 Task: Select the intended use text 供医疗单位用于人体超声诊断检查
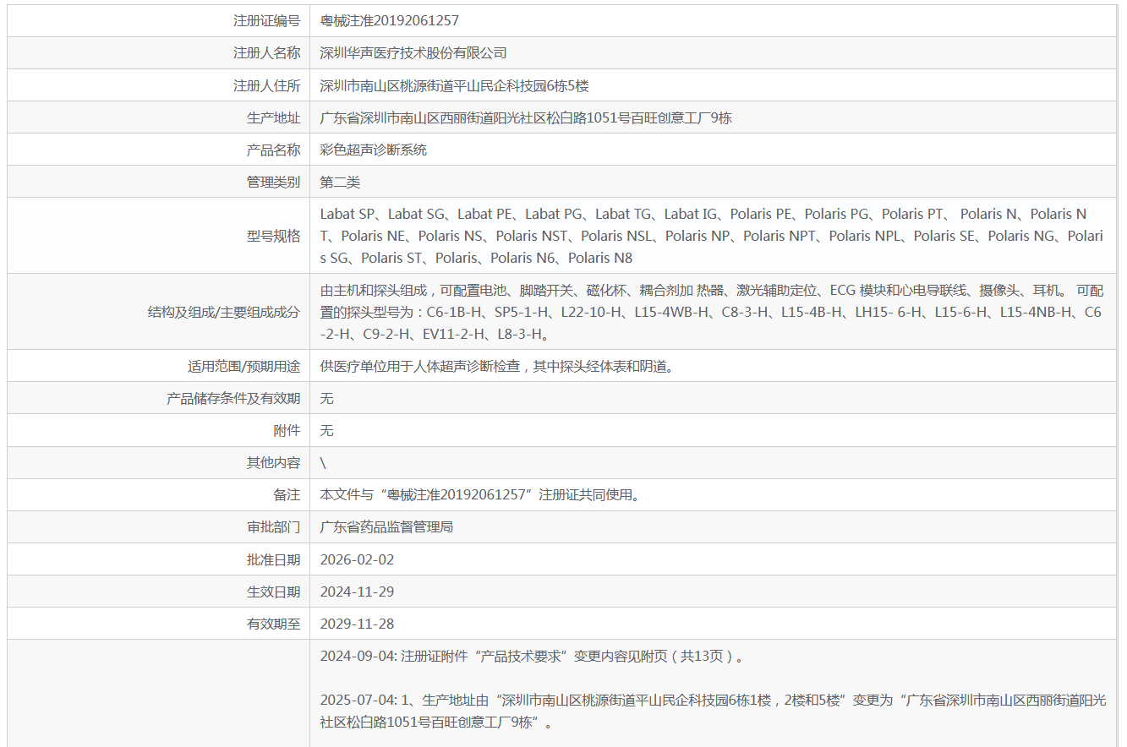(x=419, y=366)
